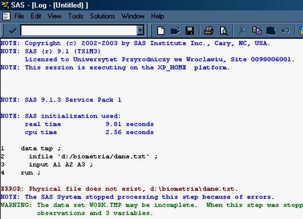The width and height of the screenshot is (303, 219).
Task: Open the File menu
Action: click(x=19, y=16)
